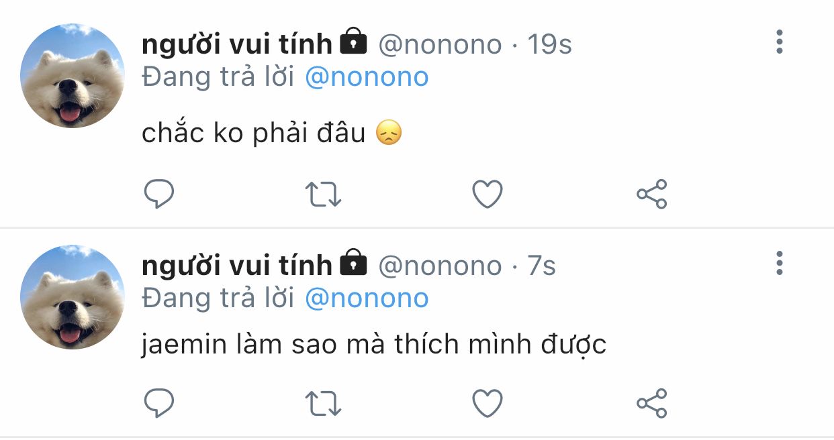
Task: Reply to the jaemin tweet
Action: click(160, 403)
